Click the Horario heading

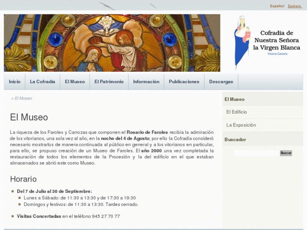point(23,179)
